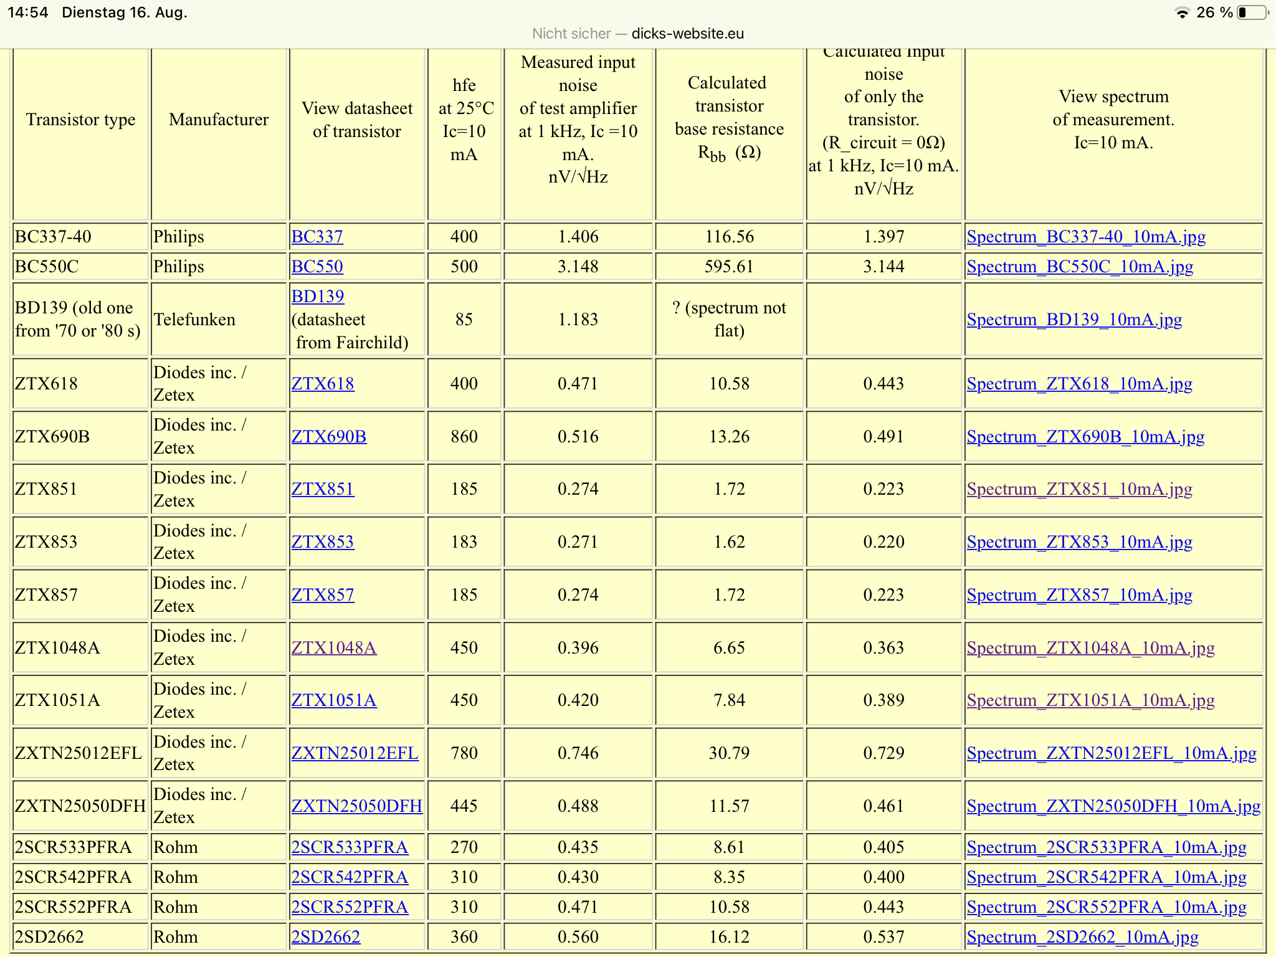Screen dimensions: 1276x957
Task: Open the 2SCR542PFRA datasheet link
Action: (x=350, y=877)
